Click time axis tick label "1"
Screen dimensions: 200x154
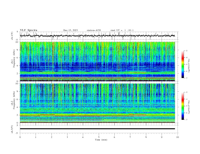[x=36, y=137]
